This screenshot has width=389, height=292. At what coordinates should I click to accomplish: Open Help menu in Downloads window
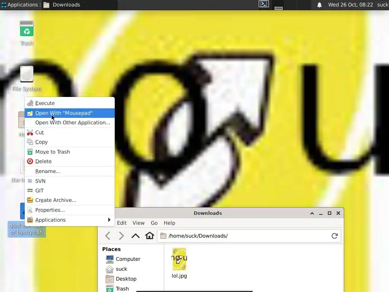click(169, 223)
